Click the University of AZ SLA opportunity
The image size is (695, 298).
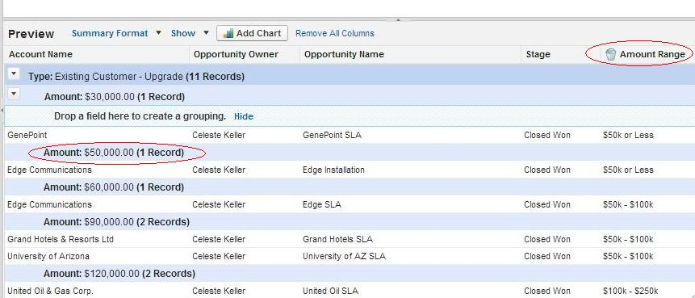click(x=345, y=256)
